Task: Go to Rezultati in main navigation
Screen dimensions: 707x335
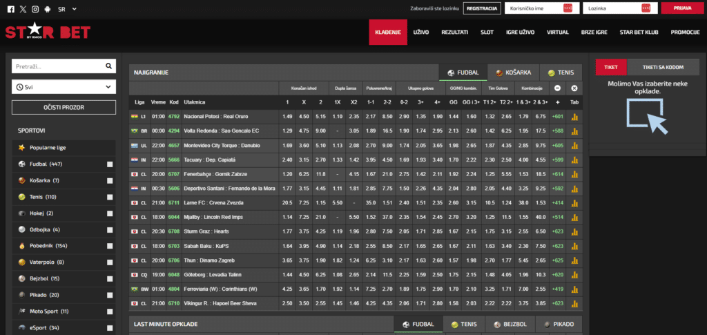Action: click(x=454, y=32)
